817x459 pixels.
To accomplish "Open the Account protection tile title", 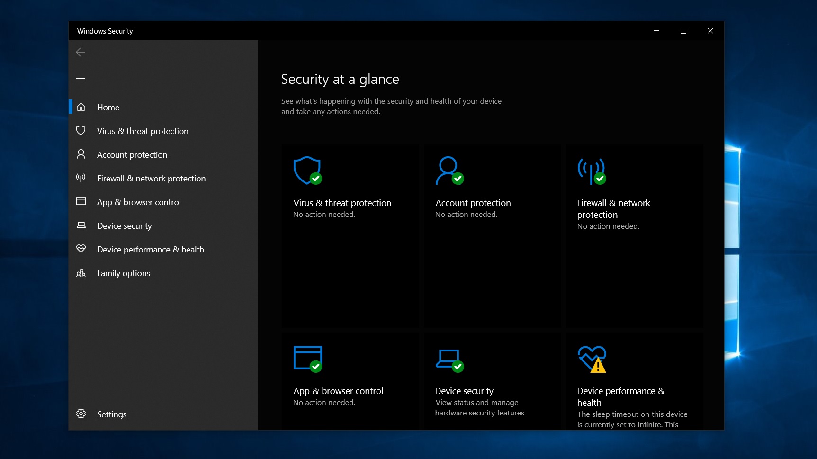I will pyautogui.click(x=473, y=203).
